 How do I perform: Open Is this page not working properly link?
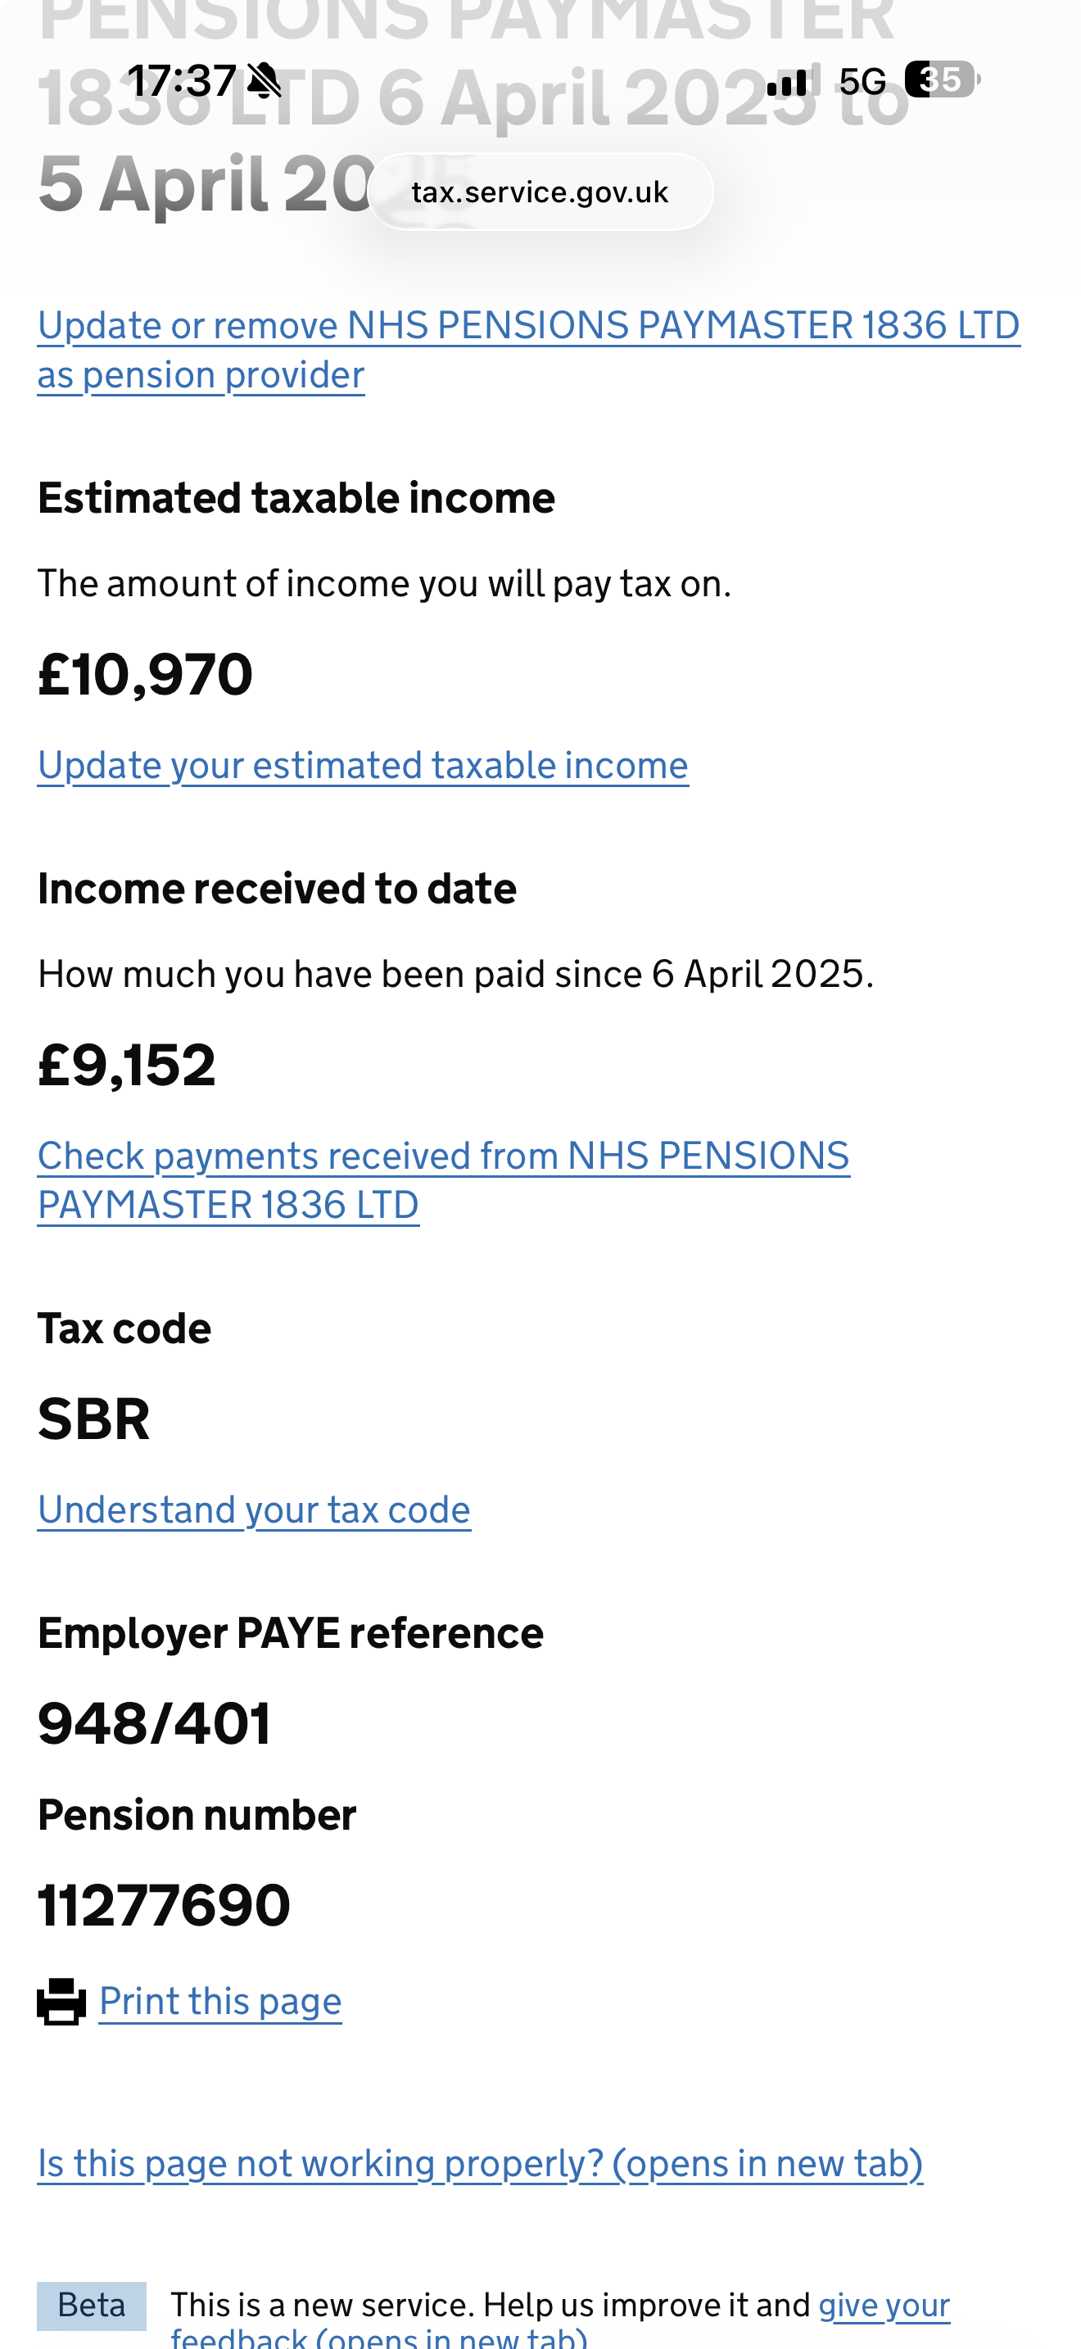479,2163
